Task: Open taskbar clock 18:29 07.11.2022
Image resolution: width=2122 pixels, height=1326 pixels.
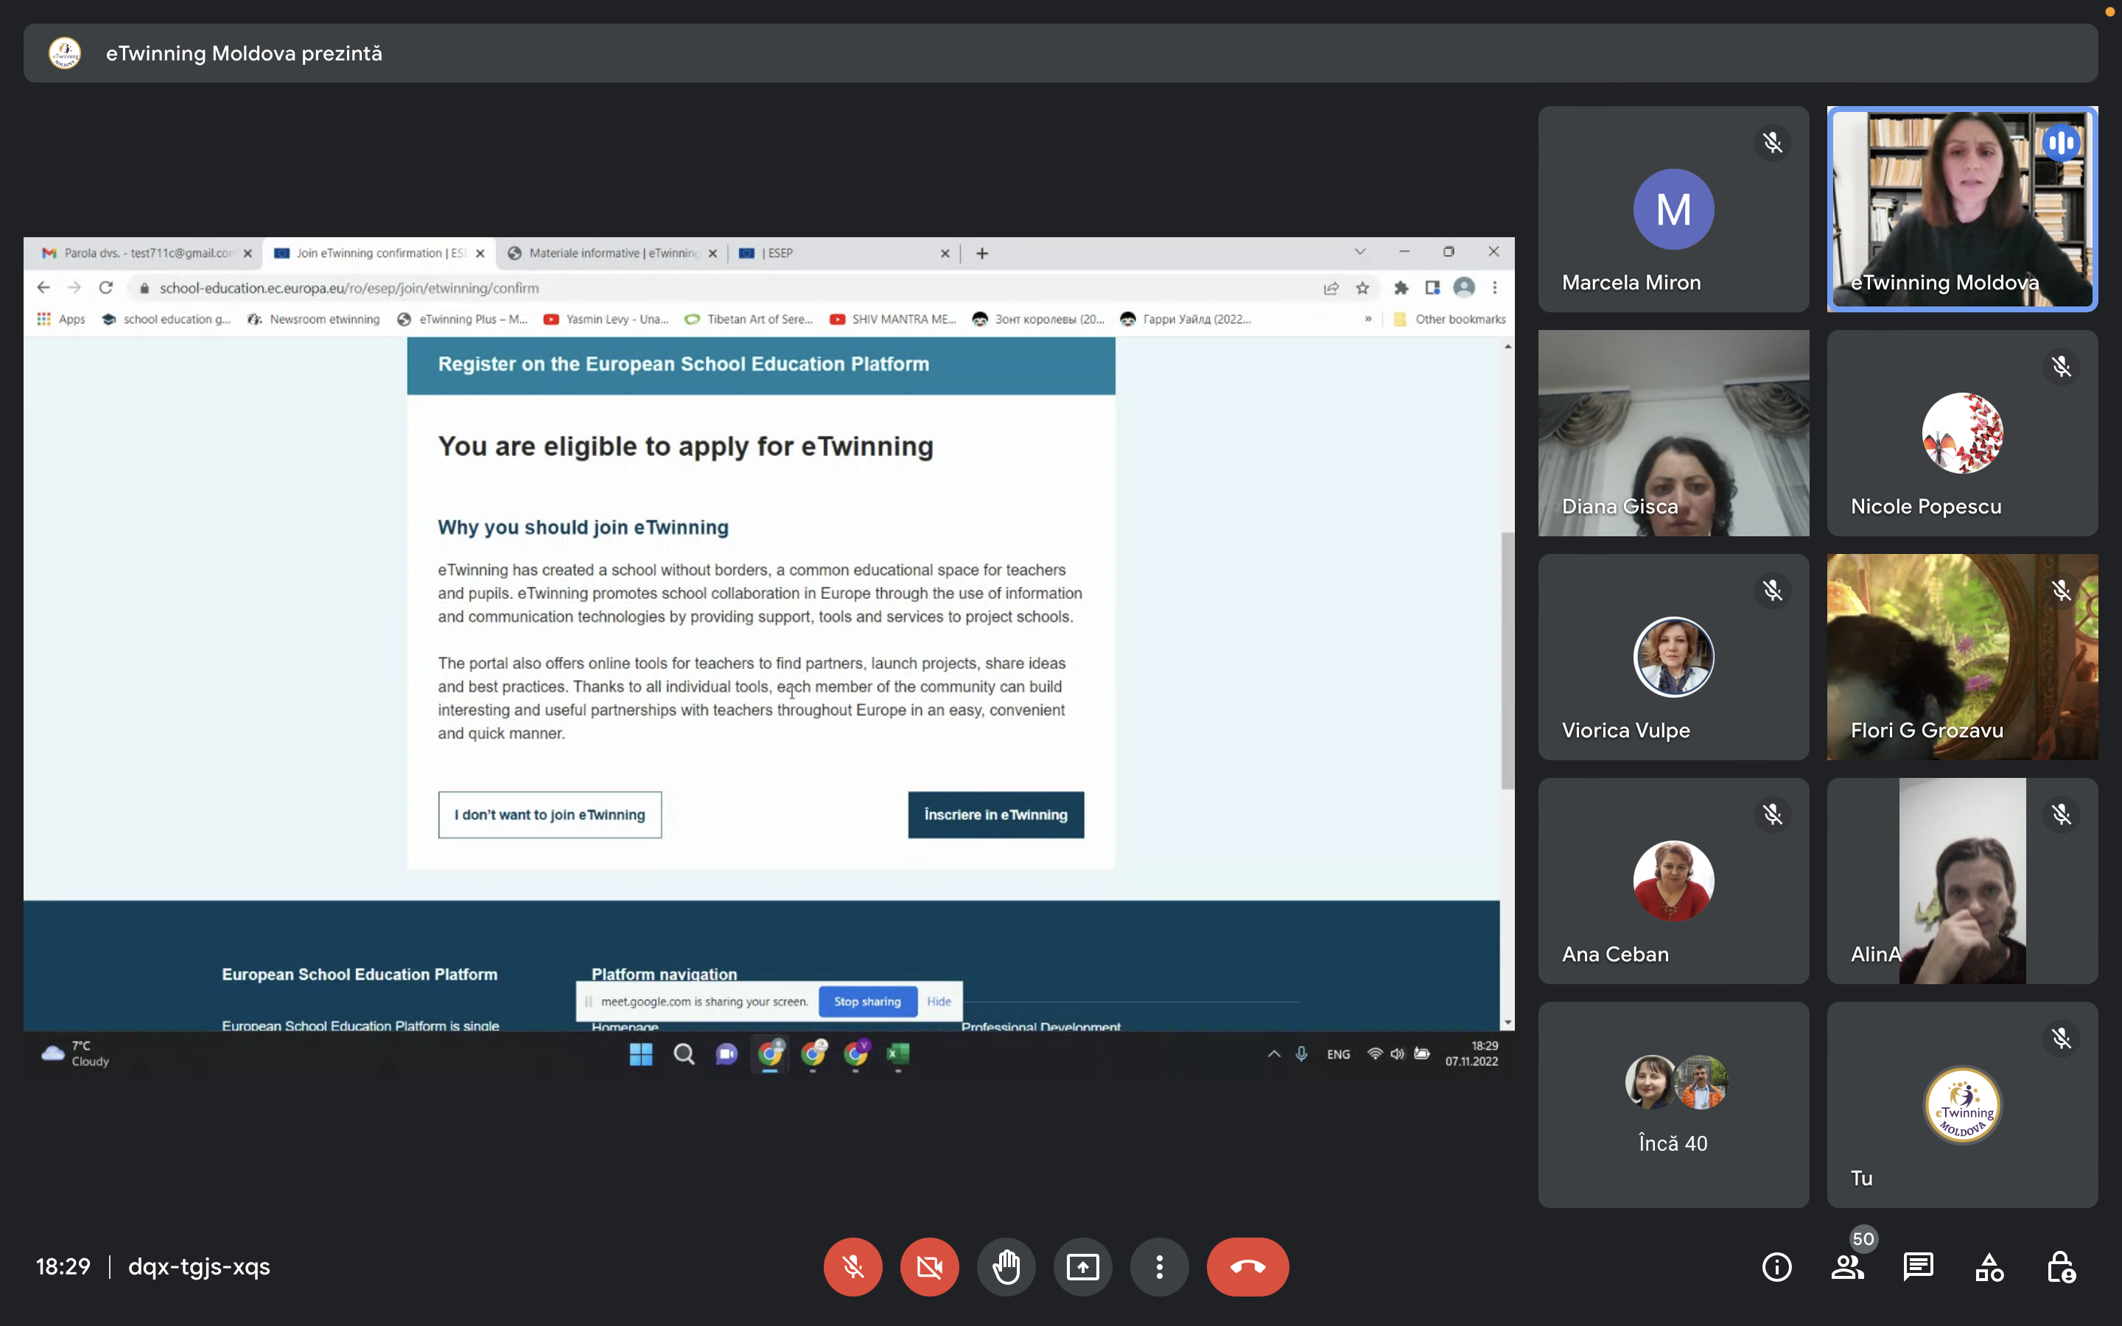Action: pyautogui.click(x=1471, y=1053)
